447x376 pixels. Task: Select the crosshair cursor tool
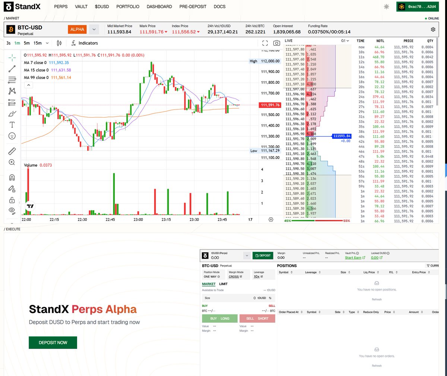tap(12, 57)
